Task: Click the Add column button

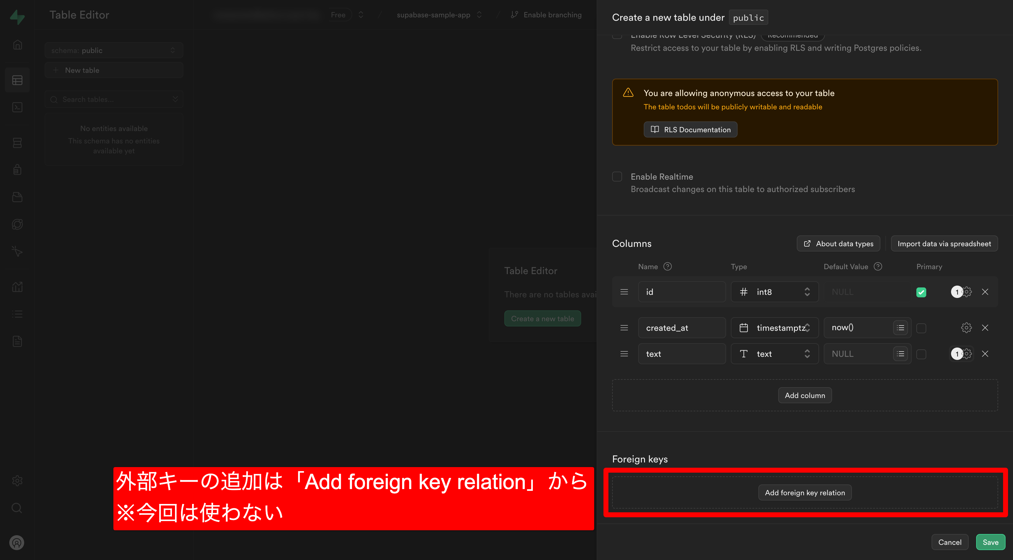Action: pos(805,395)
